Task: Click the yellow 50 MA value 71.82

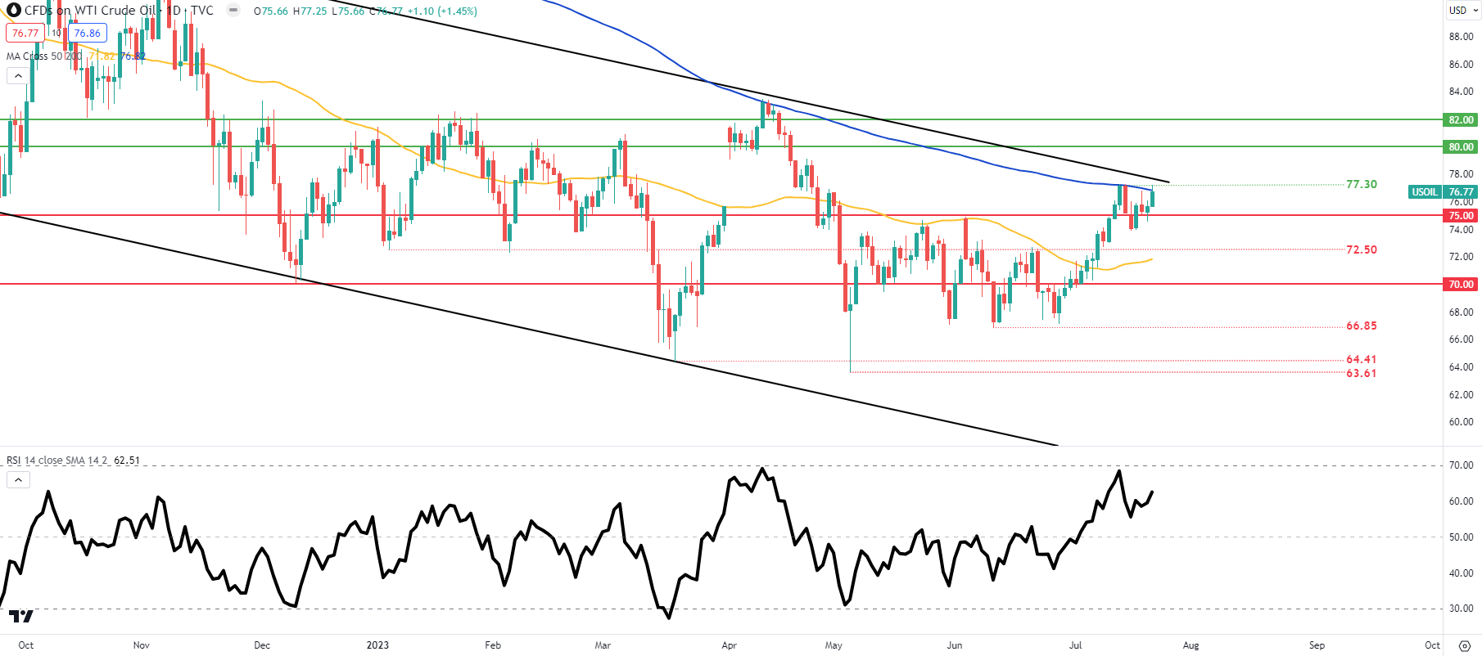Action: [102, 56]
